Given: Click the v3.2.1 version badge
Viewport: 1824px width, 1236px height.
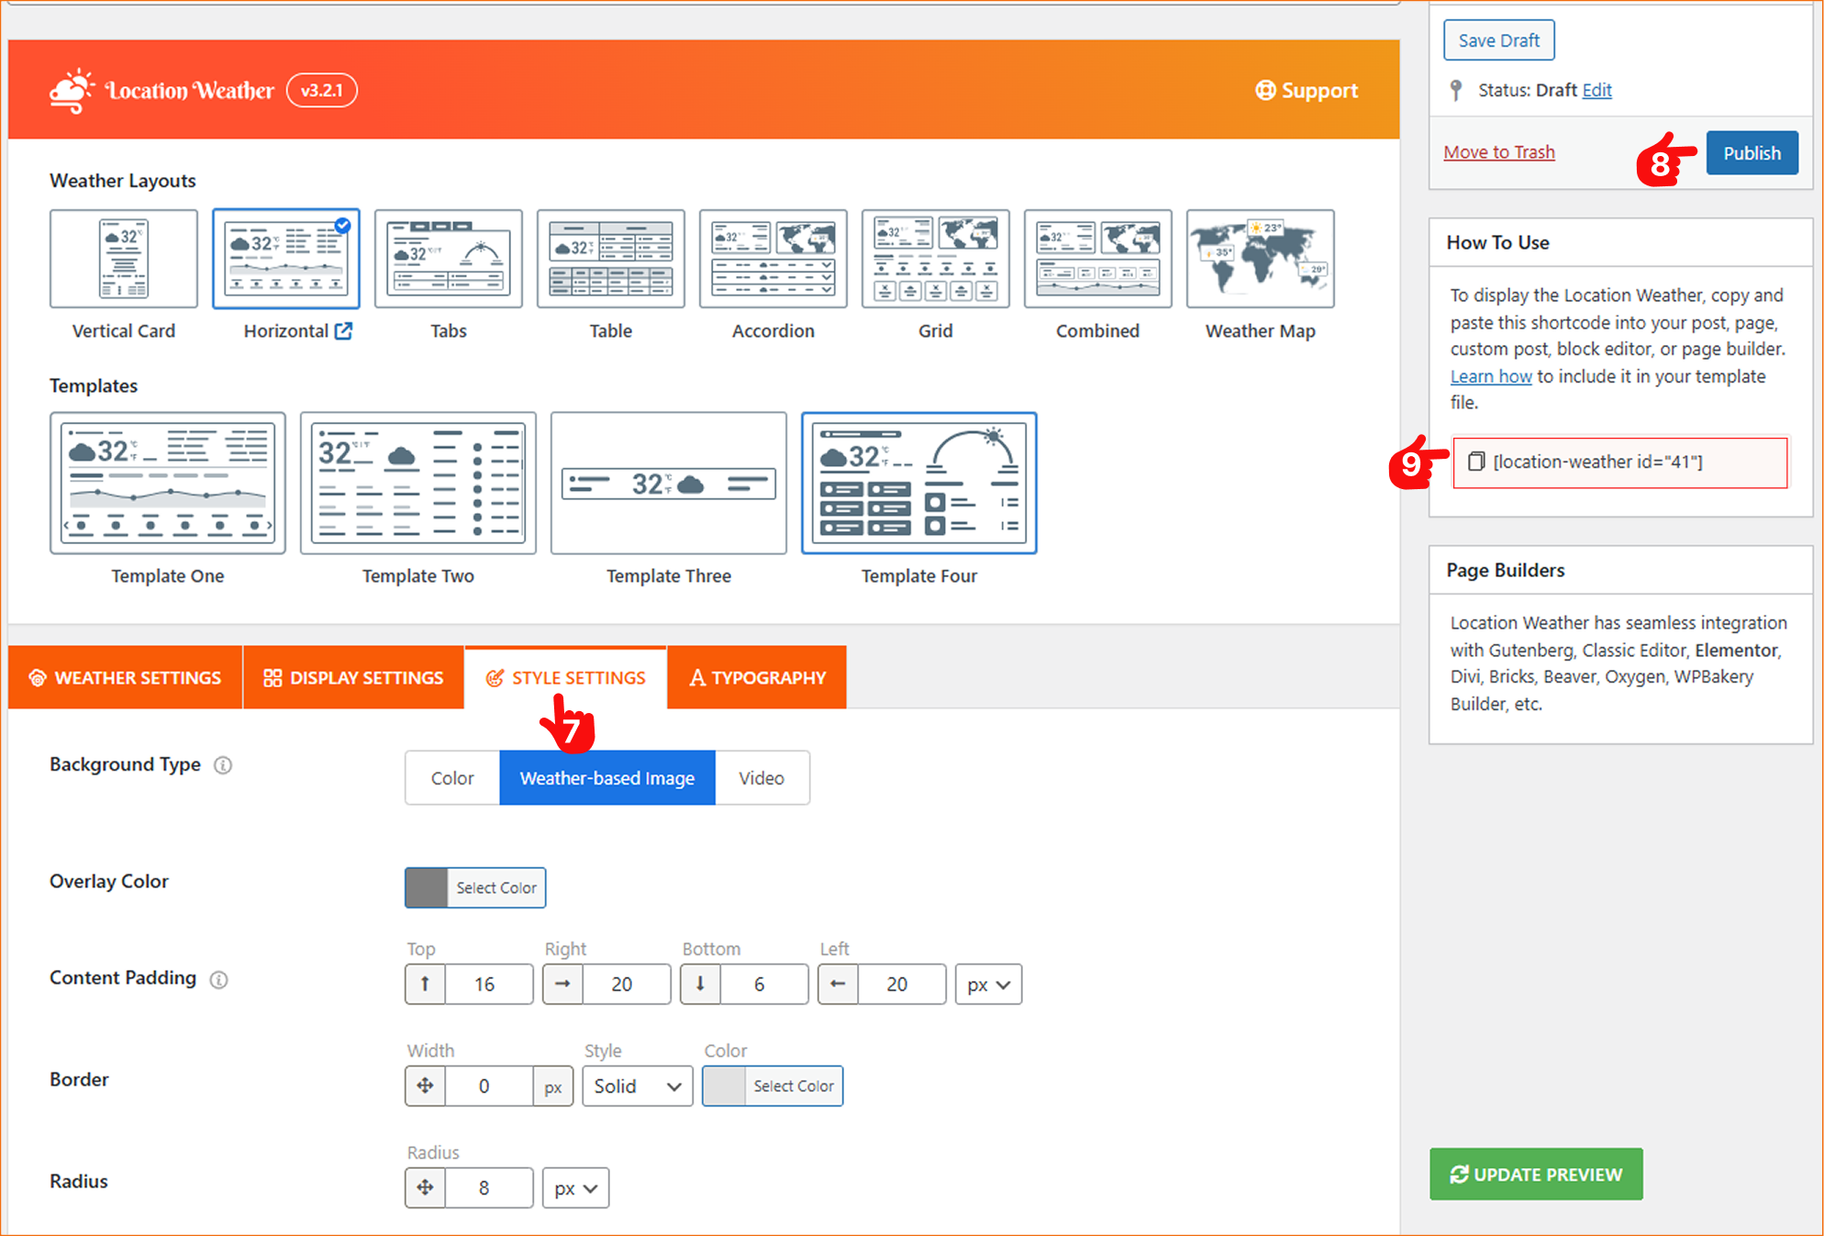Looking at the screenshot, I should (x=322, y=90).
